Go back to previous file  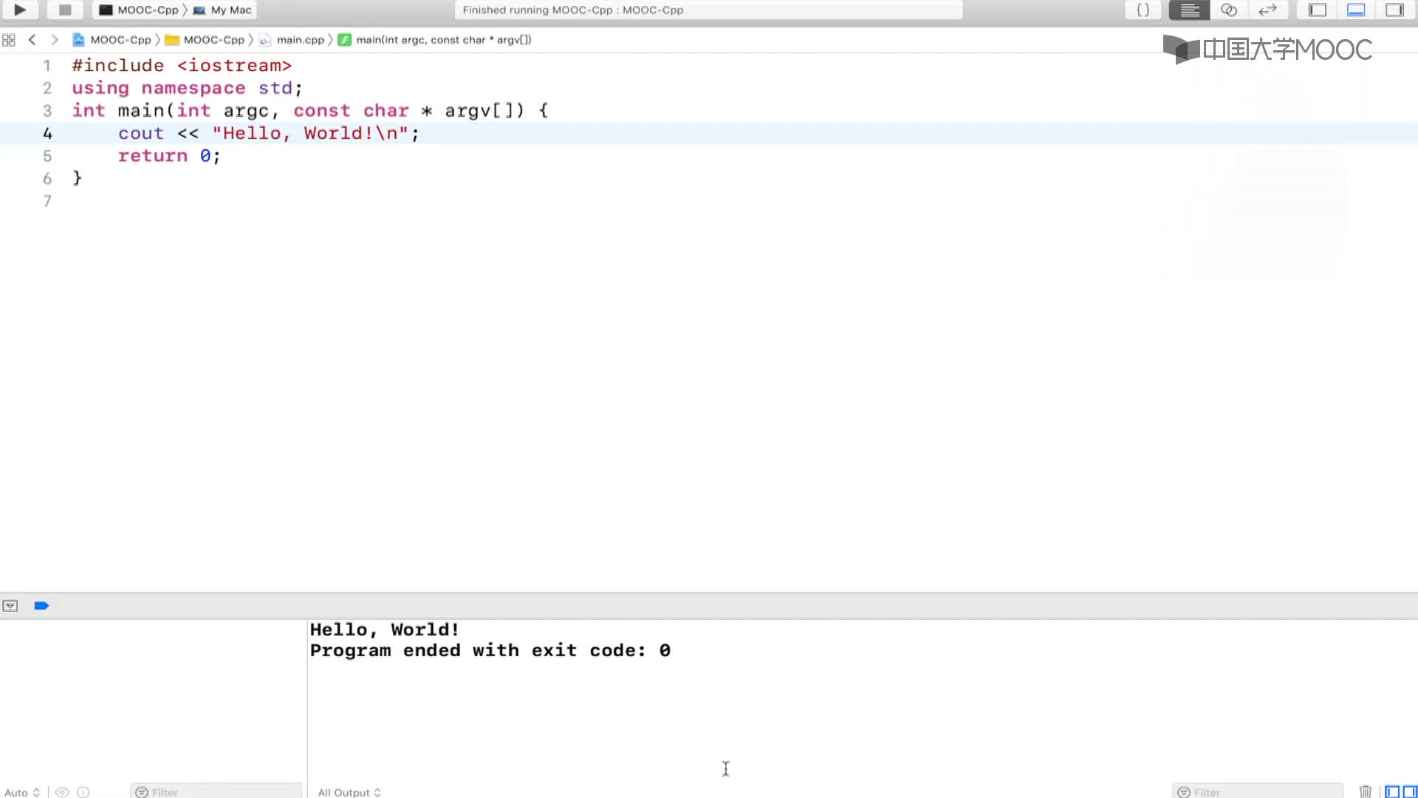pos(32,40)
